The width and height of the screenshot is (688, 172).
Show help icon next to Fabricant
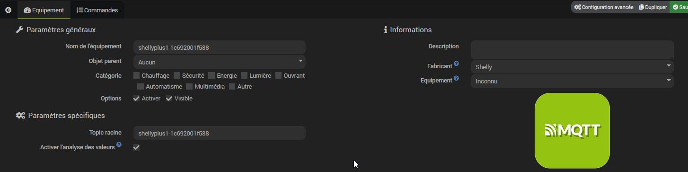point(456,63)
